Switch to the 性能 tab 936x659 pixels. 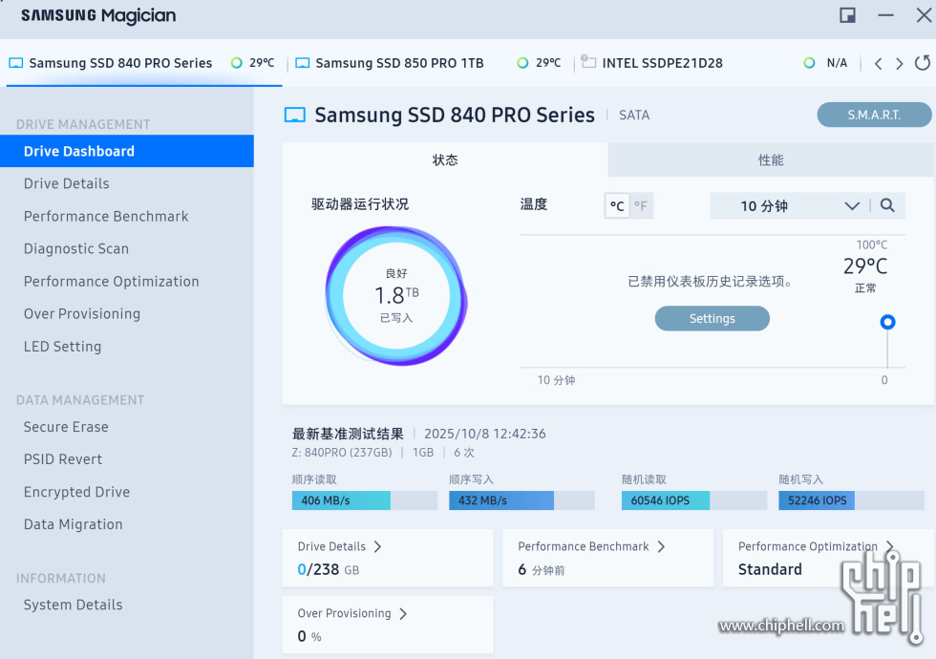point(771,160)
